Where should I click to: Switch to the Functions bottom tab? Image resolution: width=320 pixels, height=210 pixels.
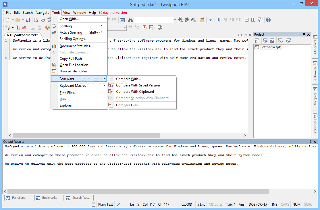19,198
